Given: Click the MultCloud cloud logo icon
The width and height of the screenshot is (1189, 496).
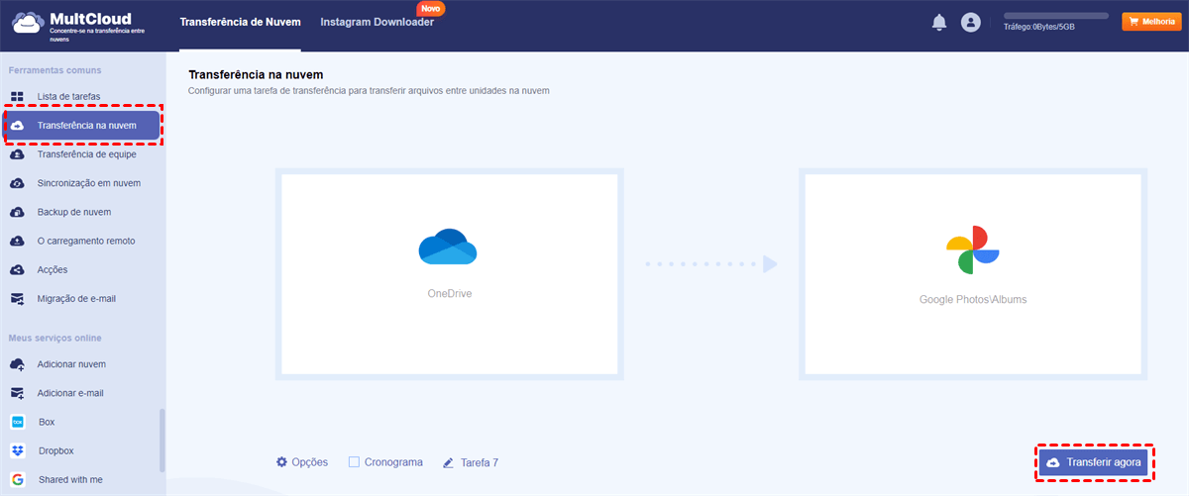Looking at the screenshot, I should pyautogui.click(x=28, y=24).
